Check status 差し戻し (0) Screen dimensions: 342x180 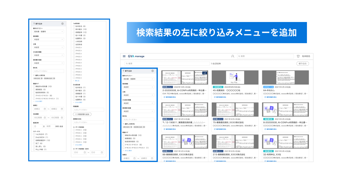coord(34,146)
